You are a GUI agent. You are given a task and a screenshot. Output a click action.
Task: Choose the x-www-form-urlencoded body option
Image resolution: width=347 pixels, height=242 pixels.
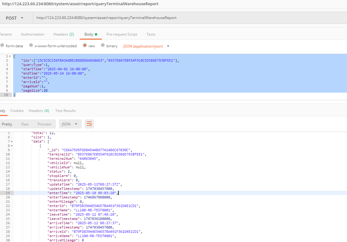[x=31, y=46]
